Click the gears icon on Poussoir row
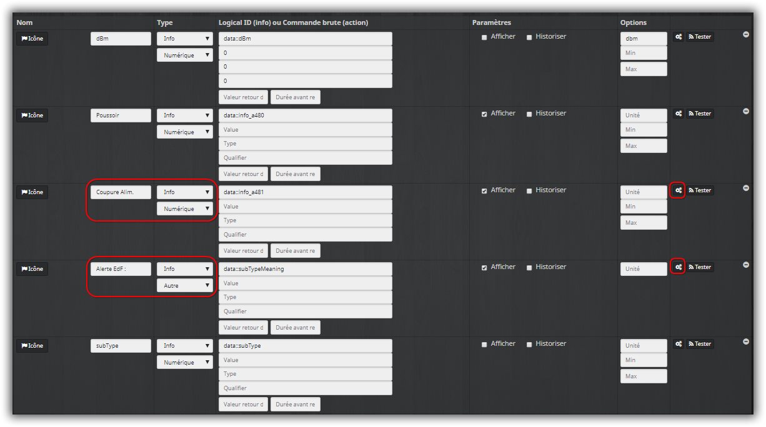The image size is (766, 427). (678, 114)
